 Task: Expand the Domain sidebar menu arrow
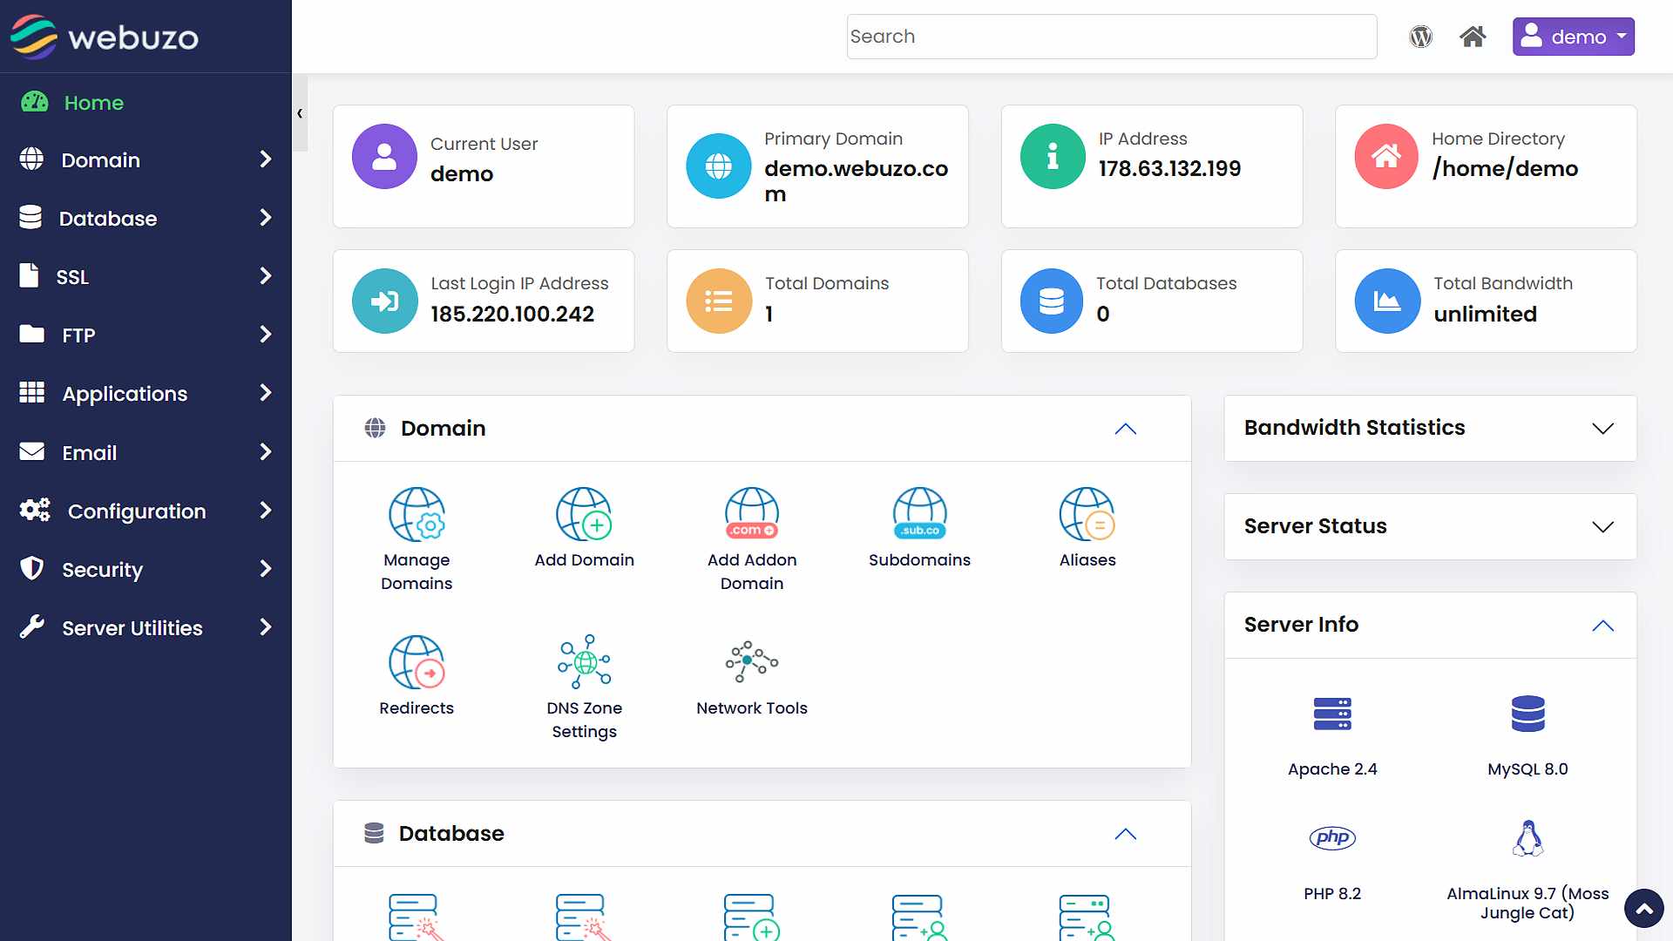click(x=266, y=159)
